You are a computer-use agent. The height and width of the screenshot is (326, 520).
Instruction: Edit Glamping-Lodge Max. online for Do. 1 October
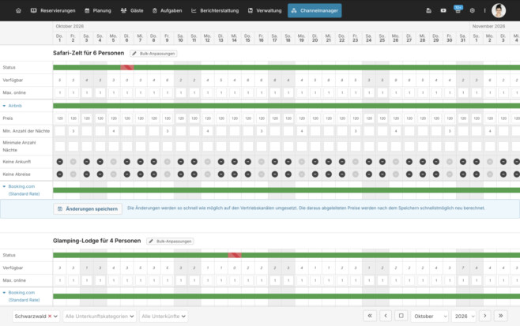coord(60,280)
